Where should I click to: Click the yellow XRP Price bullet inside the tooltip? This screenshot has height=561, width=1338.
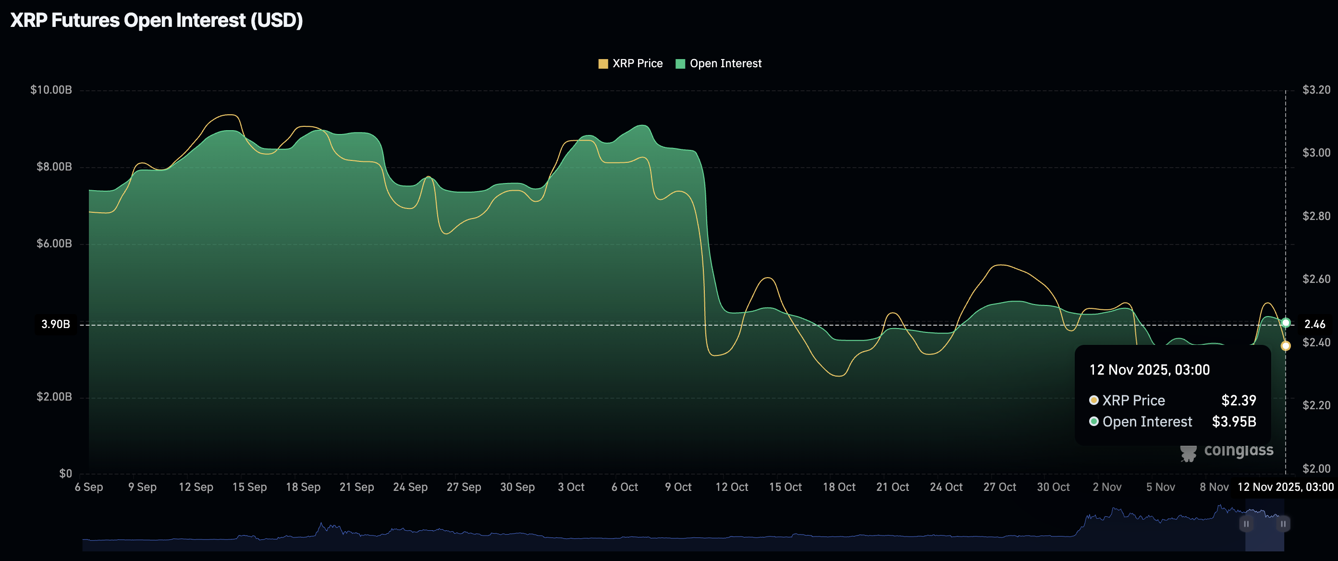tap(1093, 400)
